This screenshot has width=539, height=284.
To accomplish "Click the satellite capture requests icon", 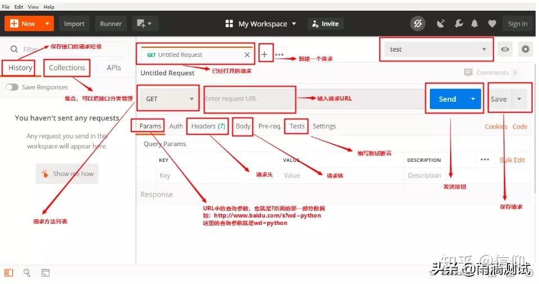I will click(x=441, y=24).
